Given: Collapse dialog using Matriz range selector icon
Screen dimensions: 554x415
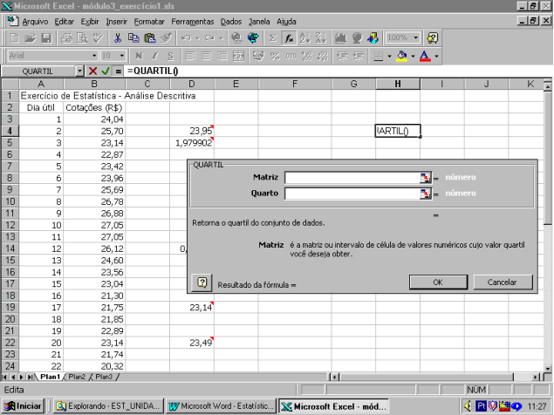Looking at the screenshot, I should [x=425, y=177].
